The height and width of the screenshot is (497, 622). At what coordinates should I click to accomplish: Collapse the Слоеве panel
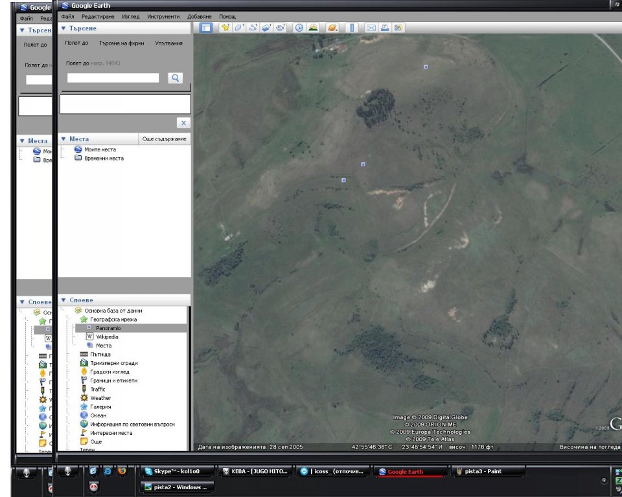(63, 300)
